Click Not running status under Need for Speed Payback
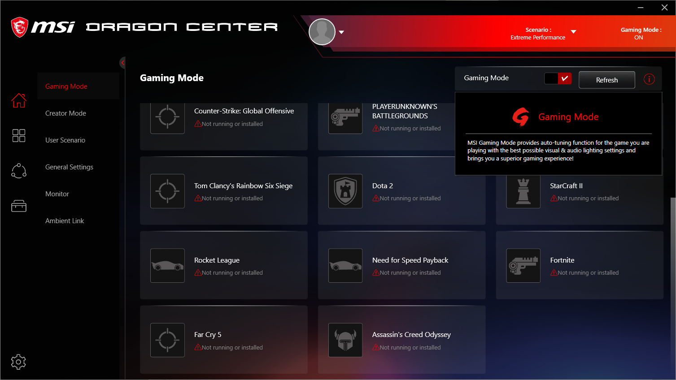Viewport: 676px width, 380px height. pos(410,272)
